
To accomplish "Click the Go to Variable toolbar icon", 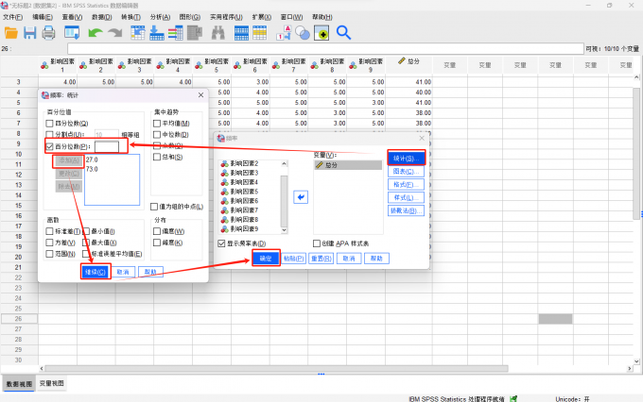I will point(157,33).
